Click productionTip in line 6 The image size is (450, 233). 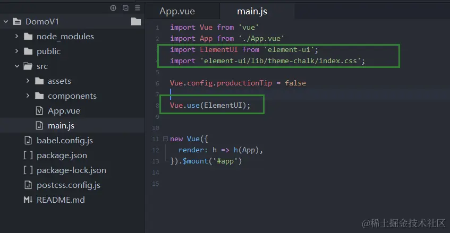click(244, 83)
